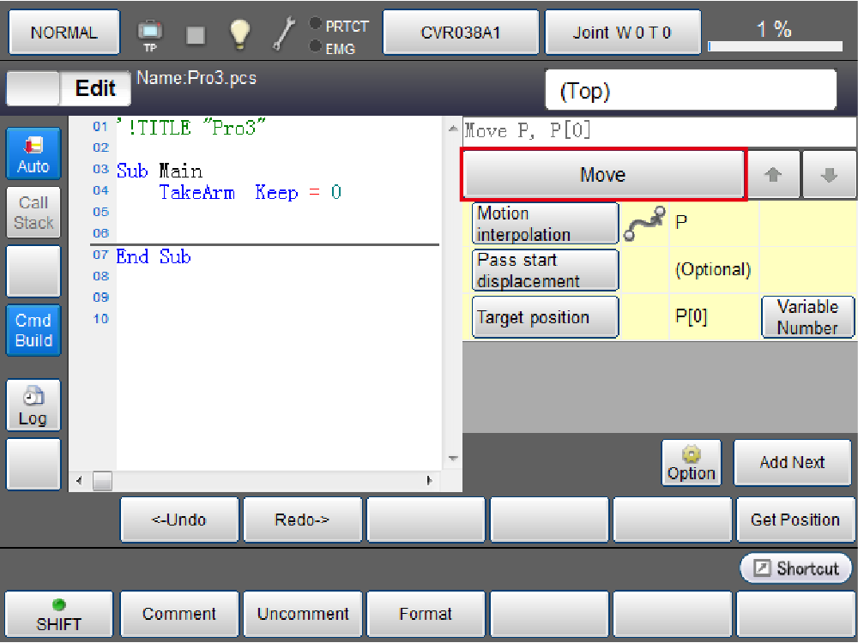The height and width of the screenshot is (643, 858).
Task: Switch to the Edit tab
Action: [x=95, y=88]
